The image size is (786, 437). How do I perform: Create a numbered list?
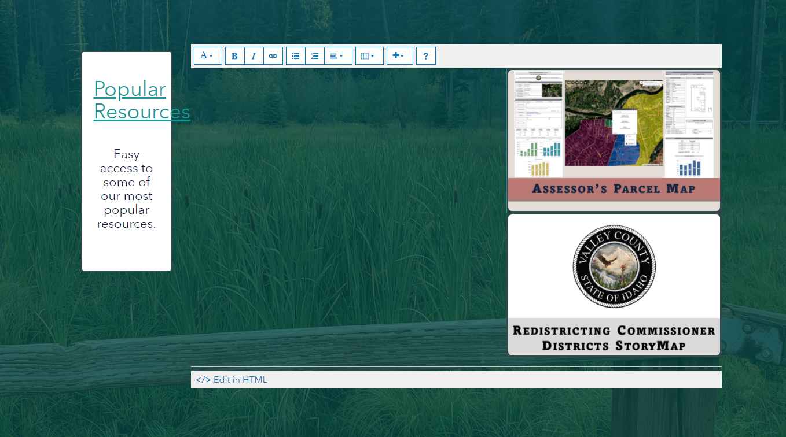[x=314, y=55]
